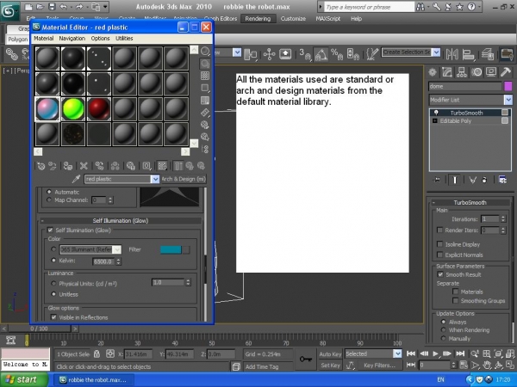517x387 pixels.
Task: Click the Put to Library icon
Action: click(131, 166)
